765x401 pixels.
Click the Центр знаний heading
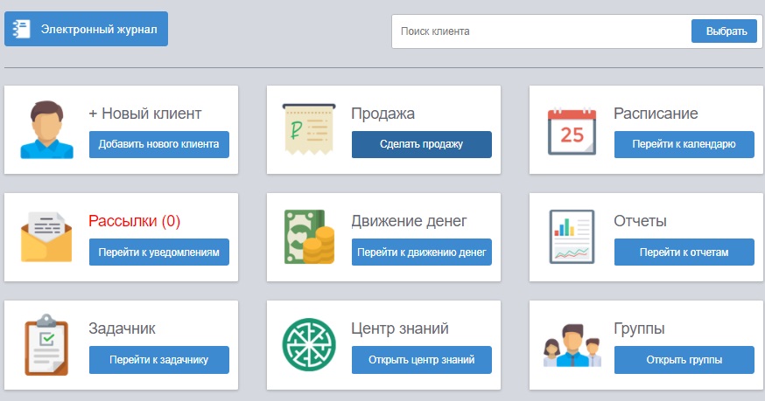[x=400, y=328]
